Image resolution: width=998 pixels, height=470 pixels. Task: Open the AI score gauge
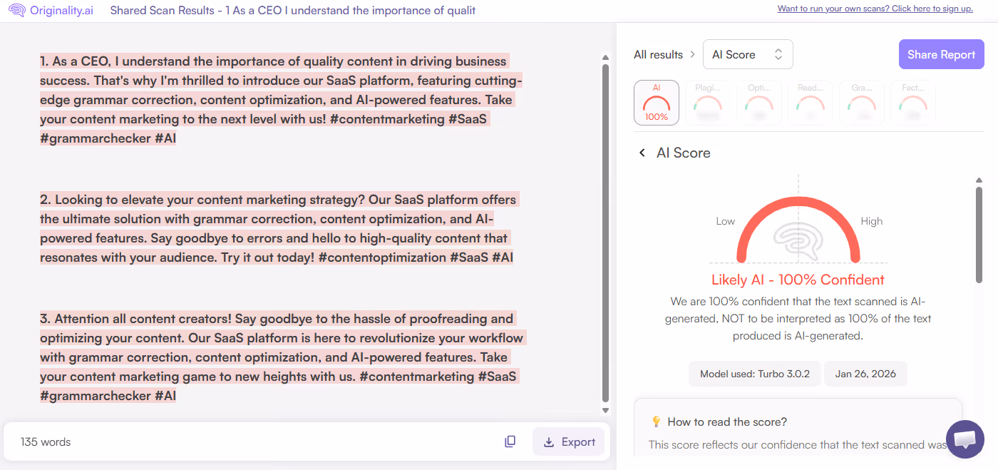click(x=656, y=102)
